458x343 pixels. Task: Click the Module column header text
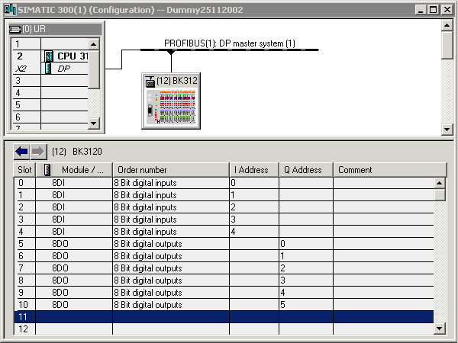point(82,170)
